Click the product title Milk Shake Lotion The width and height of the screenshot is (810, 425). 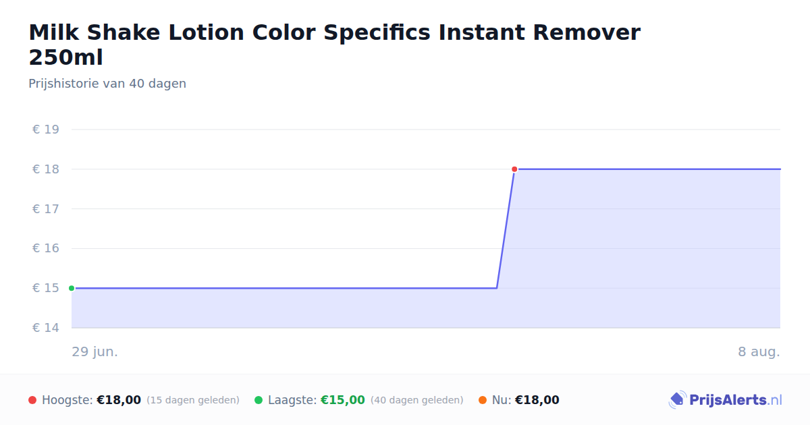334,45
